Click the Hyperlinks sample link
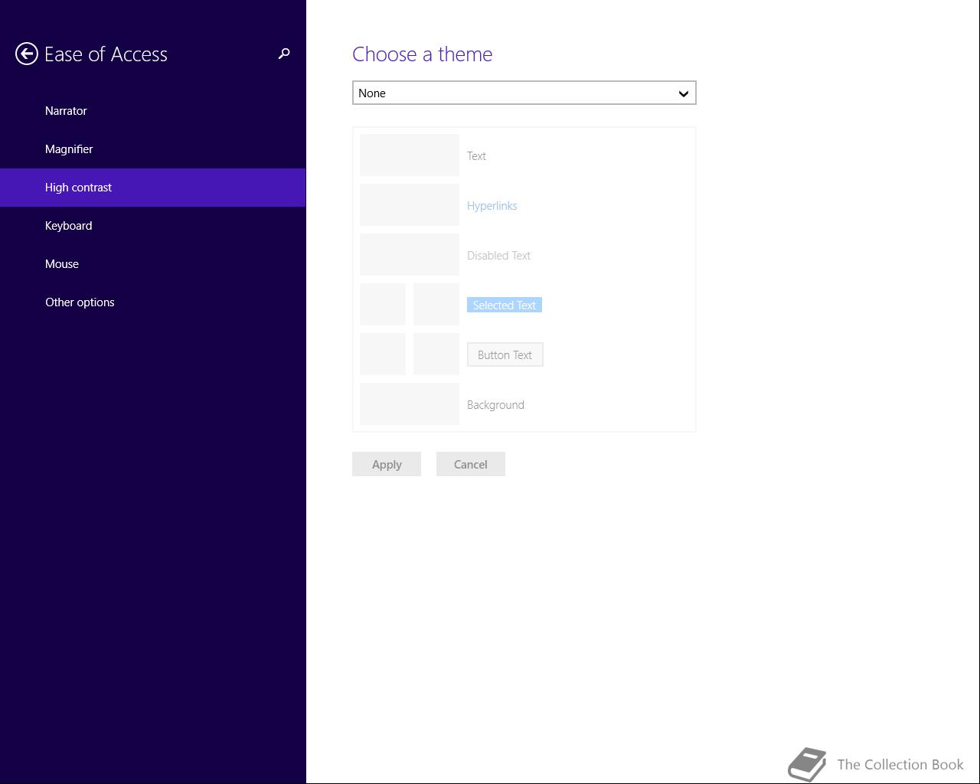Viewport: 980px width, 784px height. (492, 205)
